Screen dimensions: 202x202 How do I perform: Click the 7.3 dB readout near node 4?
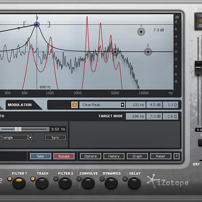click(x=159, y=30)
